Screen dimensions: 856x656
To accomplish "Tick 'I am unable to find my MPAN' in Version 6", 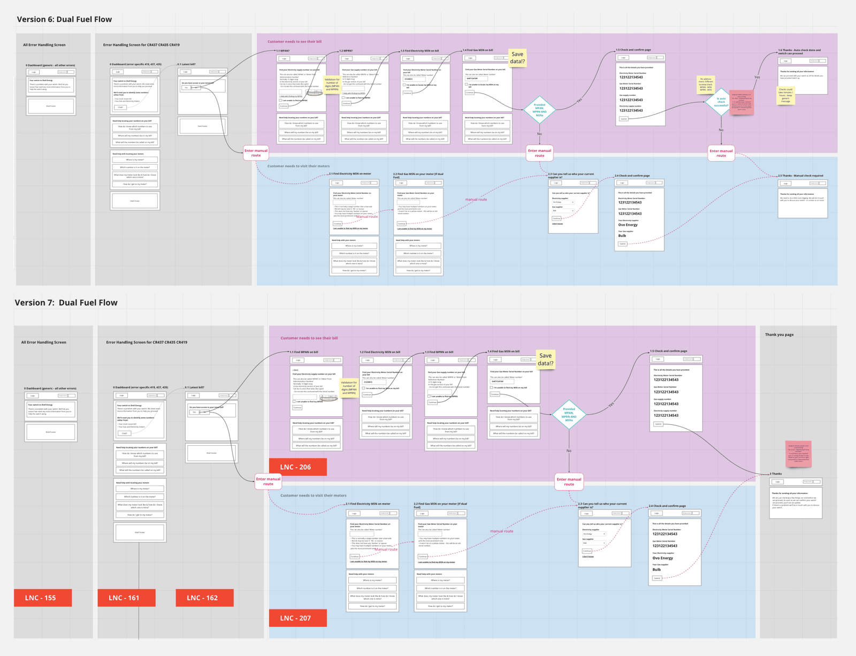I will tap(280, 100).
